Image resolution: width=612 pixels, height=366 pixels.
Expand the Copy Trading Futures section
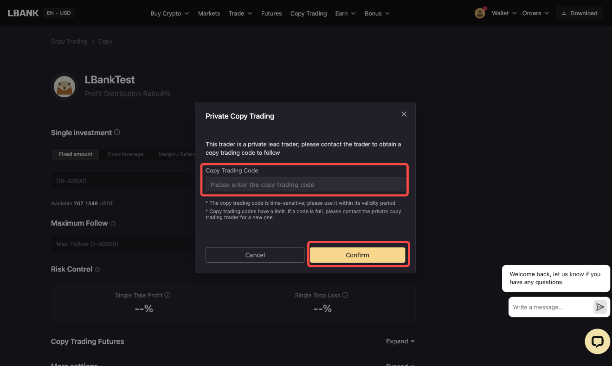pyautogui.click(x=400, y=341)
